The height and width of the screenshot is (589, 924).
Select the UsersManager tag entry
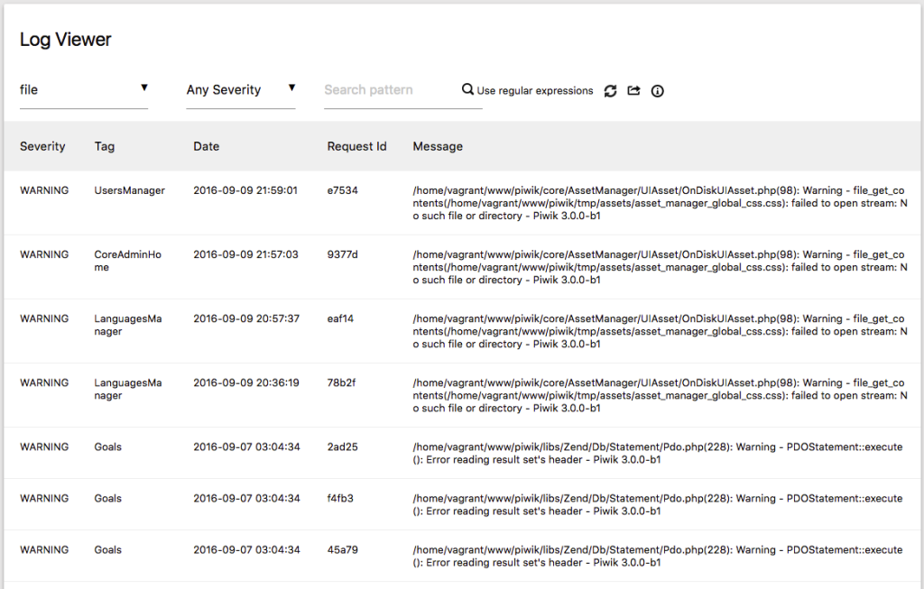tap(130, 190)
